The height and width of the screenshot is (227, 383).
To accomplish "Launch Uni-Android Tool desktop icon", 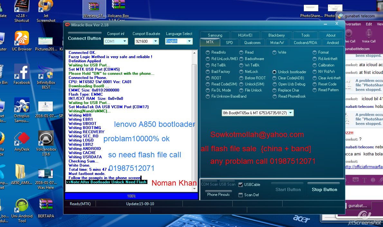I will click(x=22, y=211).
